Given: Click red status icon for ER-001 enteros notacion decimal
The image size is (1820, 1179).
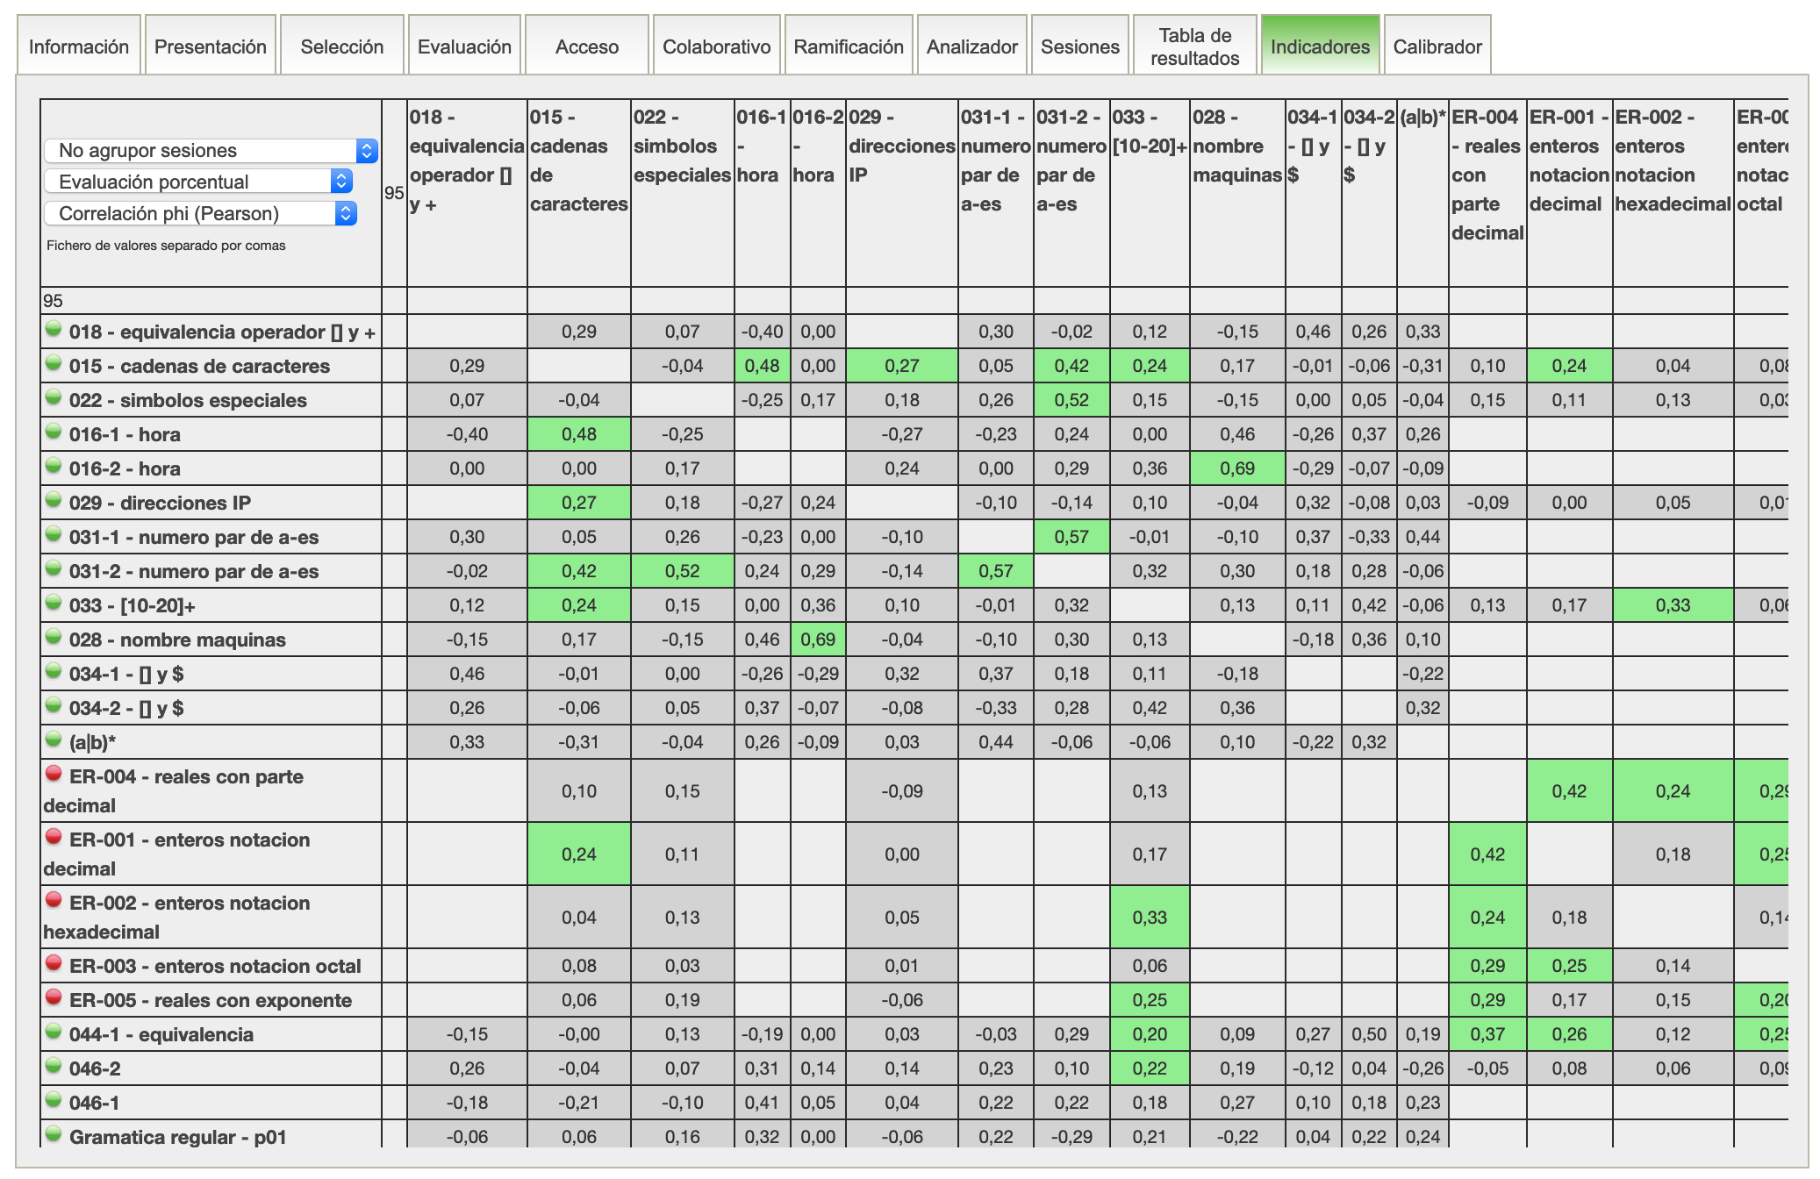Looking at the screenshot, I should point(54,837).
